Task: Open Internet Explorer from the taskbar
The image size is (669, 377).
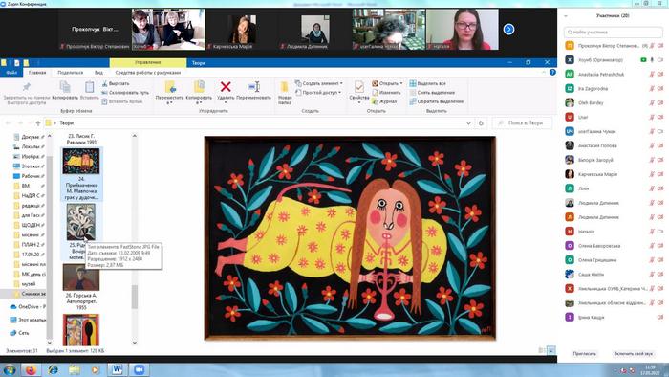Action: (x=53, y=369)
